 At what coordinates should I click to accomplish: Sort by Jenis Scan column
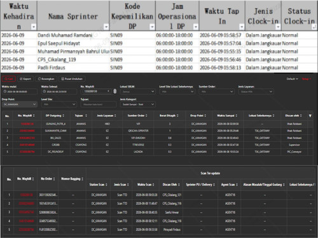pyautogui.click(x=128, y=185)
